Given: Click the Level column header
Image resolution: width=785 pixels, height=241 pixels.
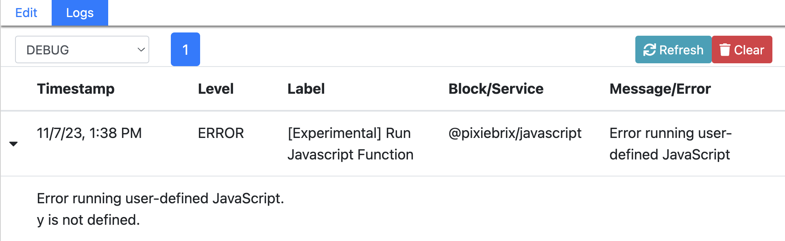Looking at the screenshot, I should 216,89.
